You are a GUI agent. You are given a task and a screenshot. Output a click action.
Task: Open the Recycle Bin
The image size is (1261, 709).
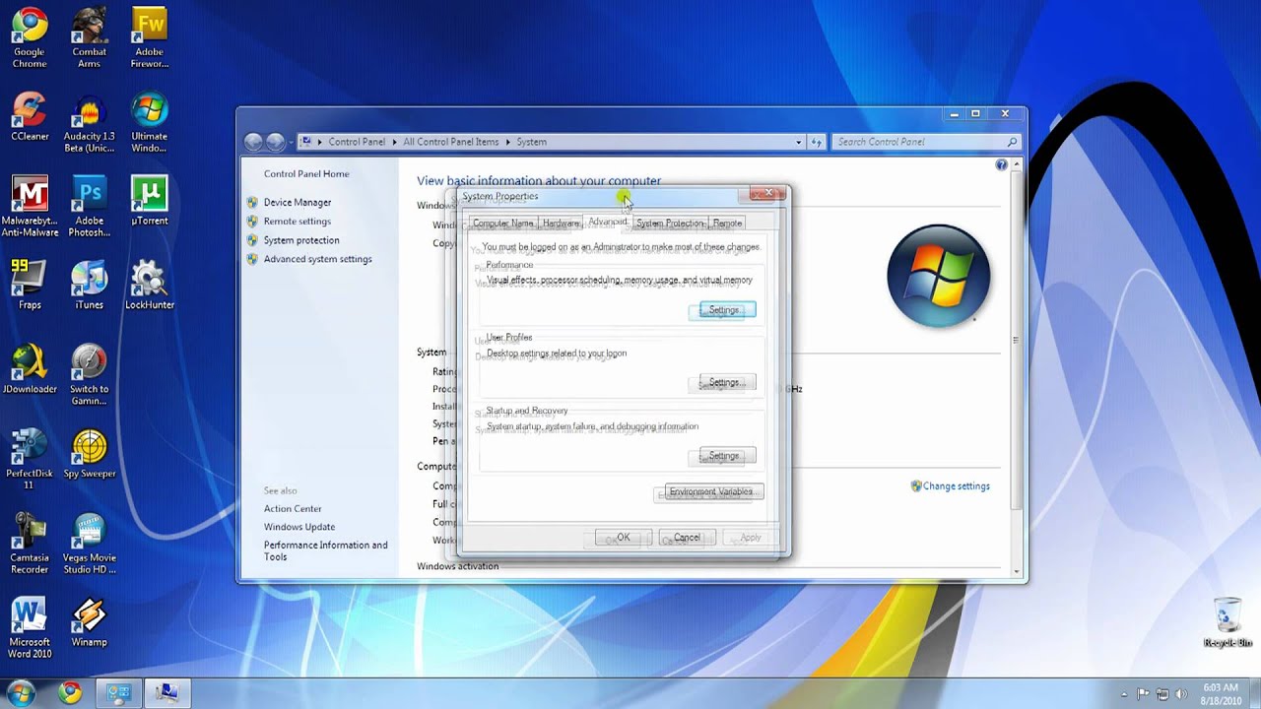1228,622
